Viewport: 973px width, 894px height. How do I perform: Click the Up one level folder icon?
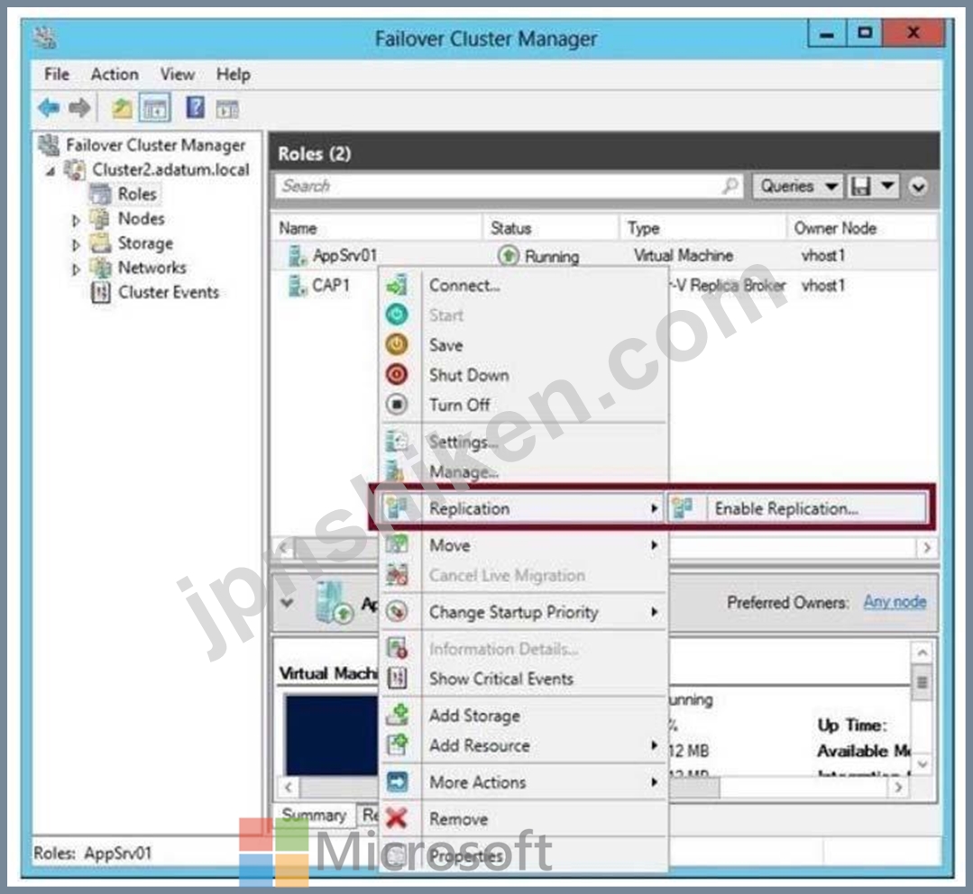click(122, 108)
